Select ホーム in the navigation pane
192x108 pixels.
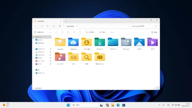(42, 37)
